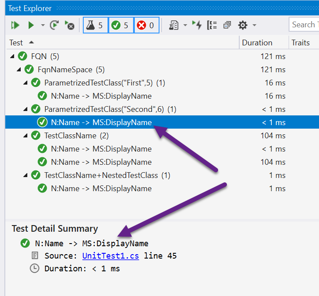The height and width of the screenshot is (296, 319).
Task: Collapse the TestClassName (2) node
Action: point(26,136)
